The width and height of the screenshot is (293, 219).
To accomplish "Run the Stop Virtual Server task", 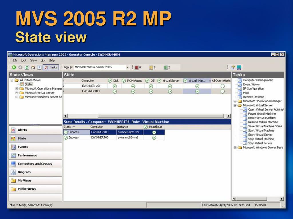I will (x=260, y=143).
